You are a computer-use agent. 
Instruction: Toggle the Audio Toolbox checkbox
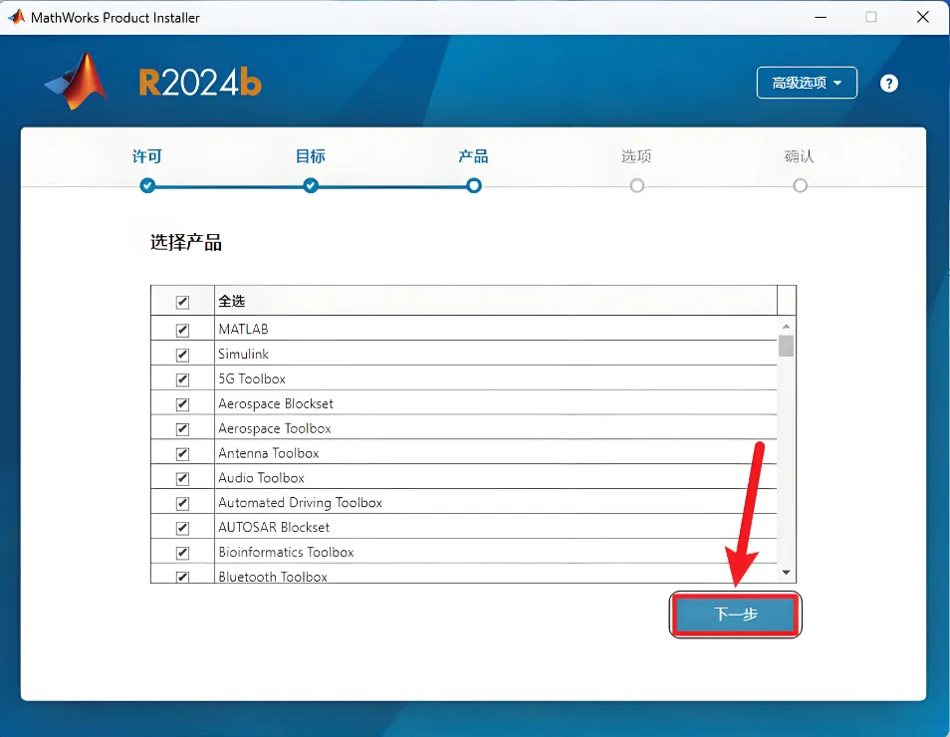pos(182,479)
